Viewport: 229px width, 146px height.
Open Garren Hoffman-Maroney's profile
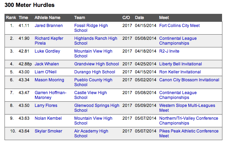coord(51,95)
